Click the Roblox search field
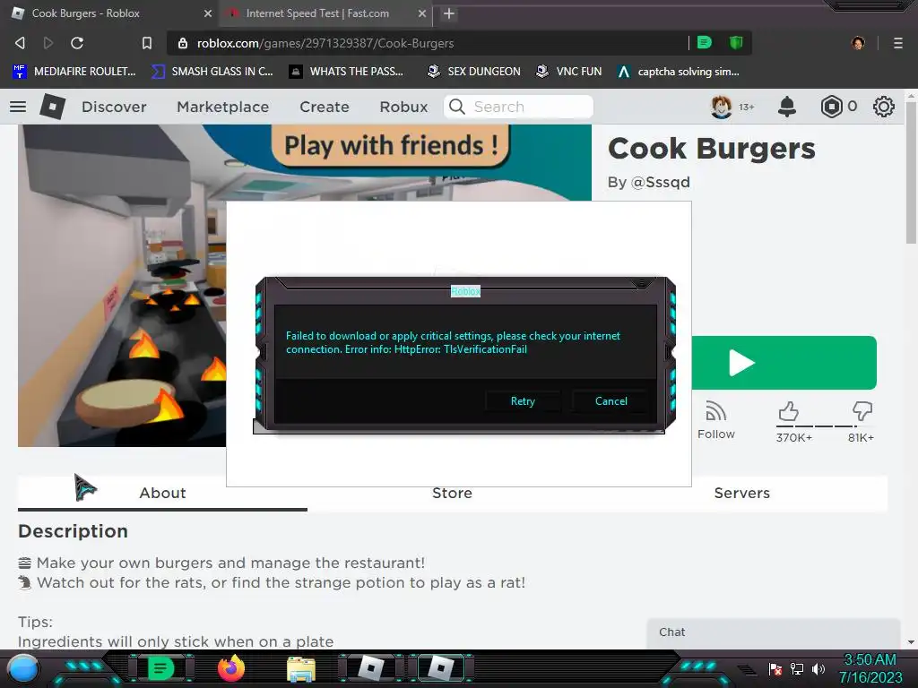The image size is (918, 688). (x=519, y=107)
